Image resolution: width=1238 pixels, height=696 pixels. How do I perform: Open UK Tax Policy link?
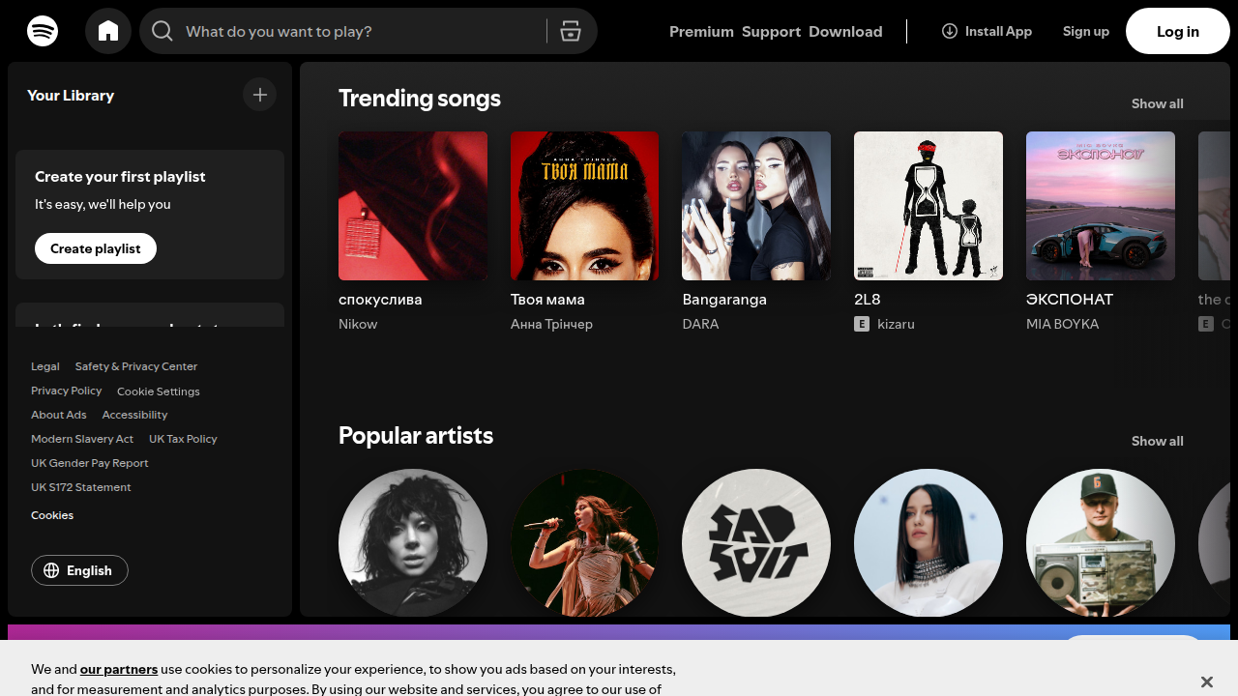point(183,439)
